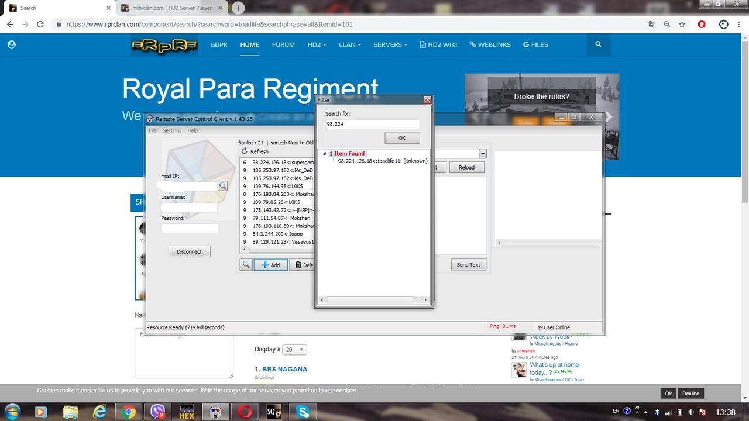This screenshot has width=749, height=421.
Task: Select banlist row '79.111.54.87<: Mokshan'
Action: [x=279, y=218]
